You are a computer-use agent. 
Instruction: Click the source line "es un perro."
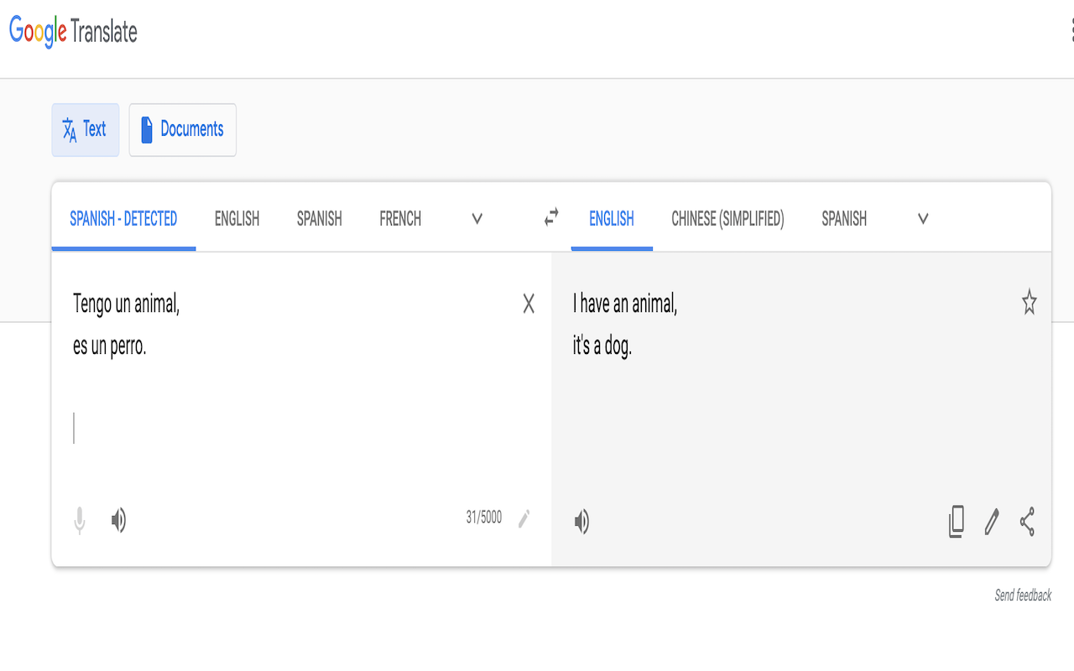tap(110, 346)
